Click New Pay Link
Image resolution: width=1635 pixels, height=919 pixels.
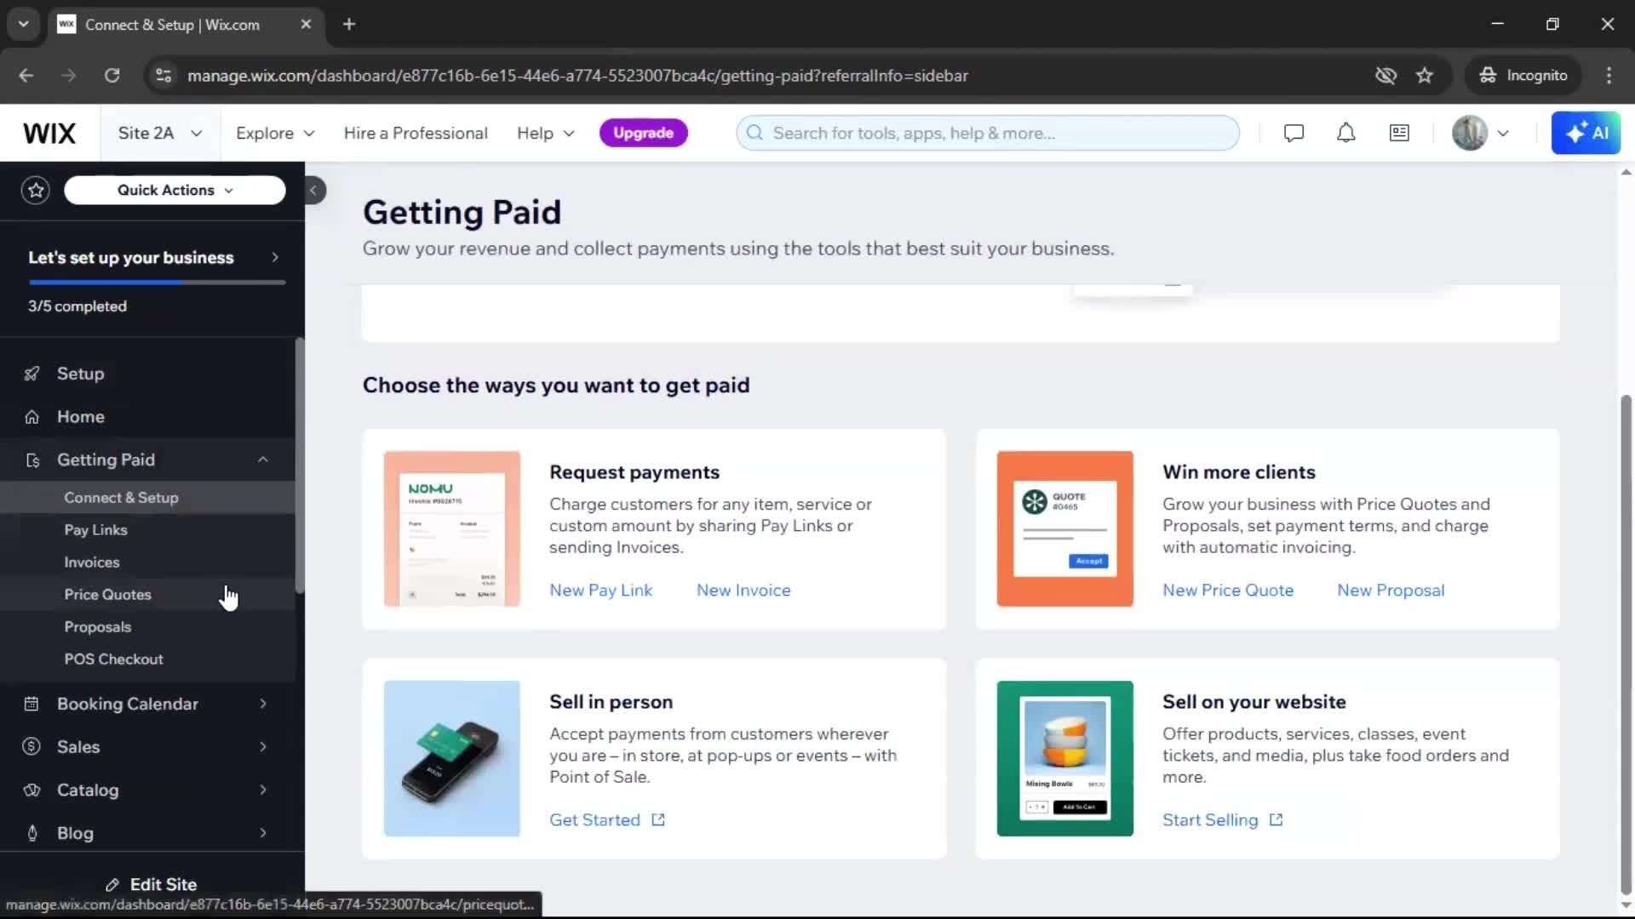600,590
